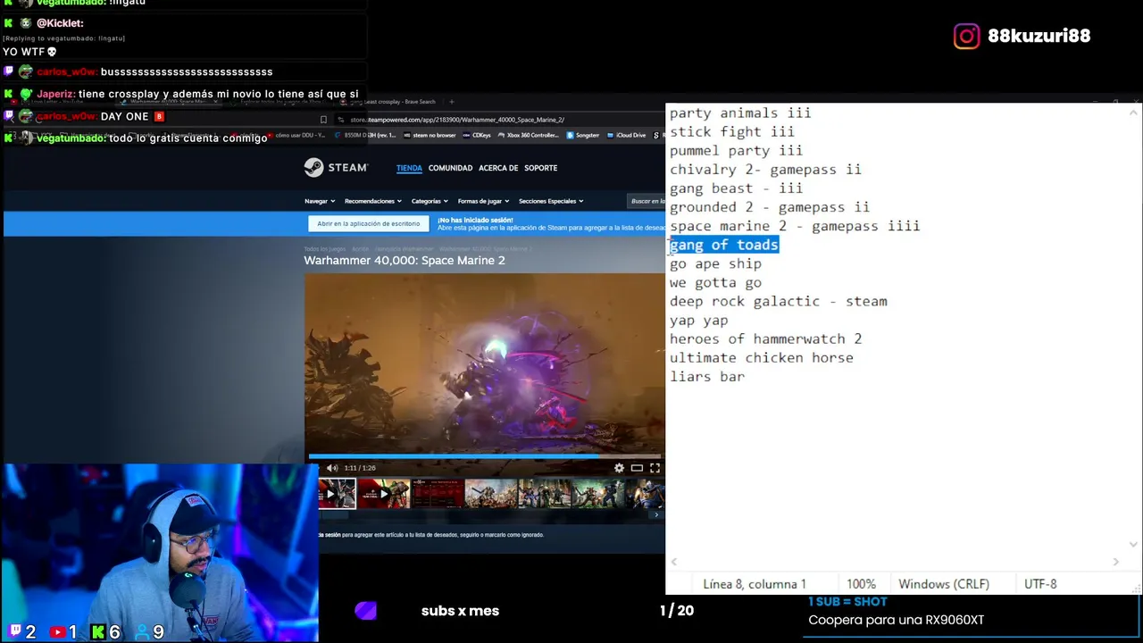Click the line ultimate chicken horse
Image resolution: width=1143 pixels, height=643 pixels.
point(762,357)
